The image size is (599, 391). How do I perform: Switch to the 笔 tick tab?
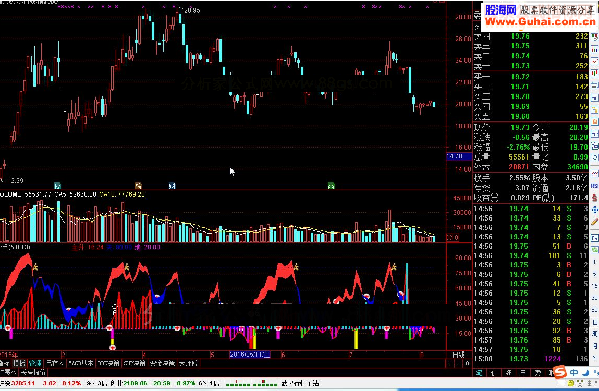click(479, 373)
